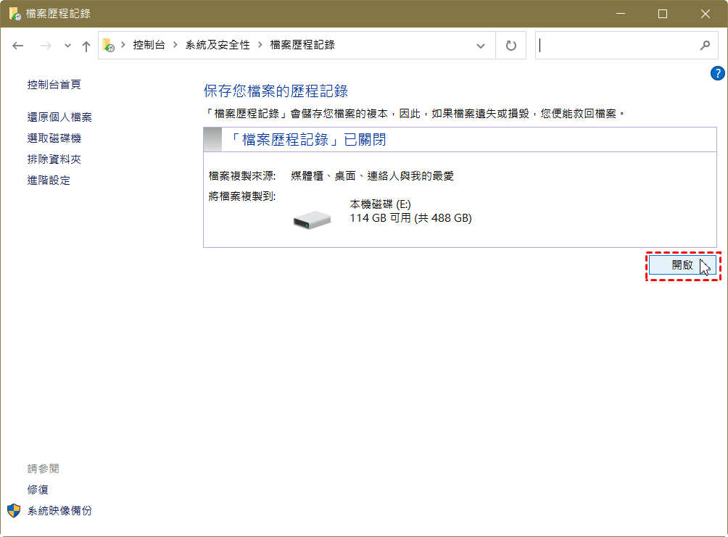Open 系統映像備份
728x537 pixels.
coord(59,510)
